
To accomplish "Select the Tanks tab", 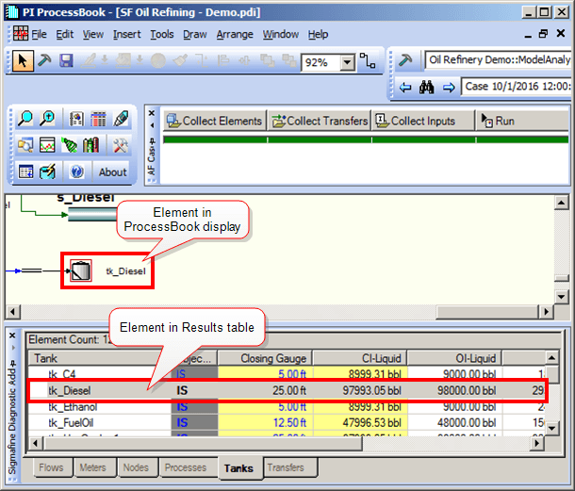I will 238,468.
